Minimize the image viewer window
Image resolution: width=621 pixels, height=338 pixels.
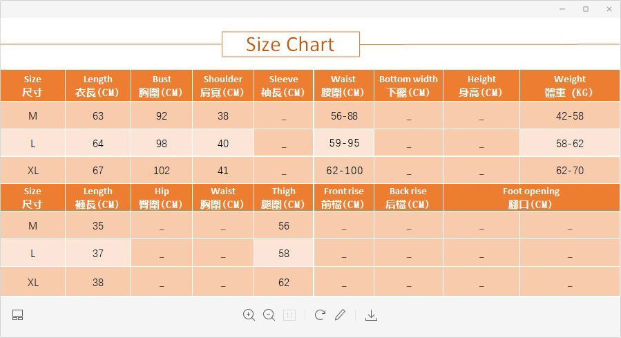(562, 9)
